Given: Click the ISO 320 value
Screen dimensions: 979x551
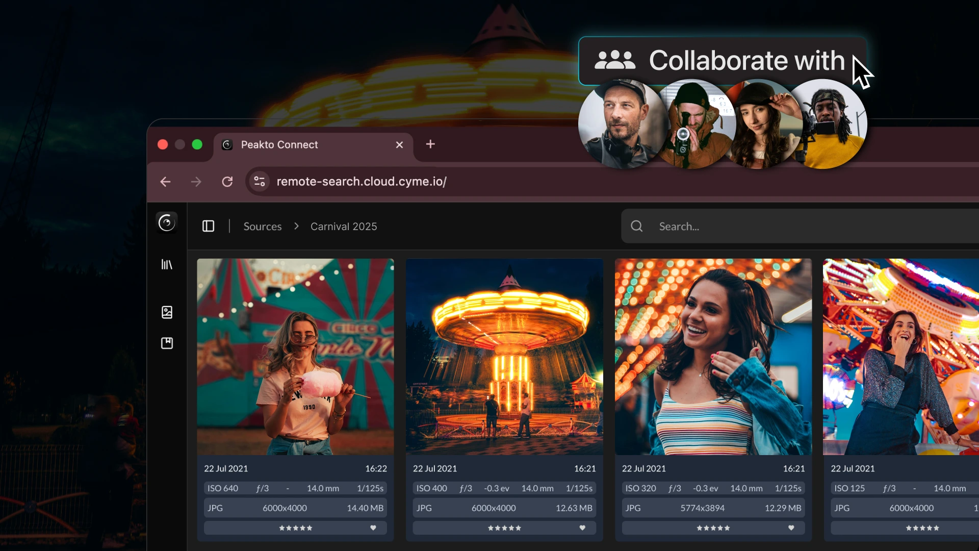Looking at the screenshot, I should click(x=641, y=488).
